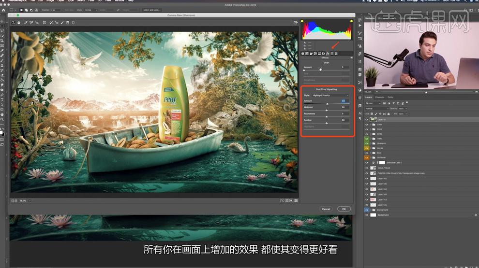Click Add to selection option icon

coord(26,10)
